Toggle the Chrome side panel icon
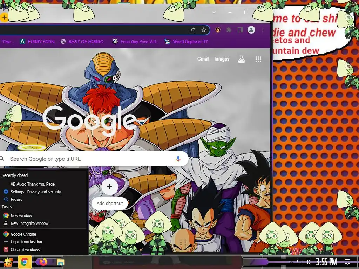This screenshot has width=359, height=269. tap(240, 30)
